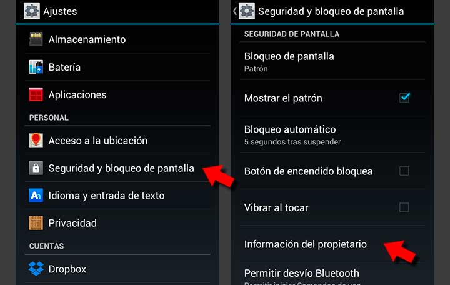Viewport: 450px width, 285px height.
Task: Open Información del propietario
Action: click(332, 244)
